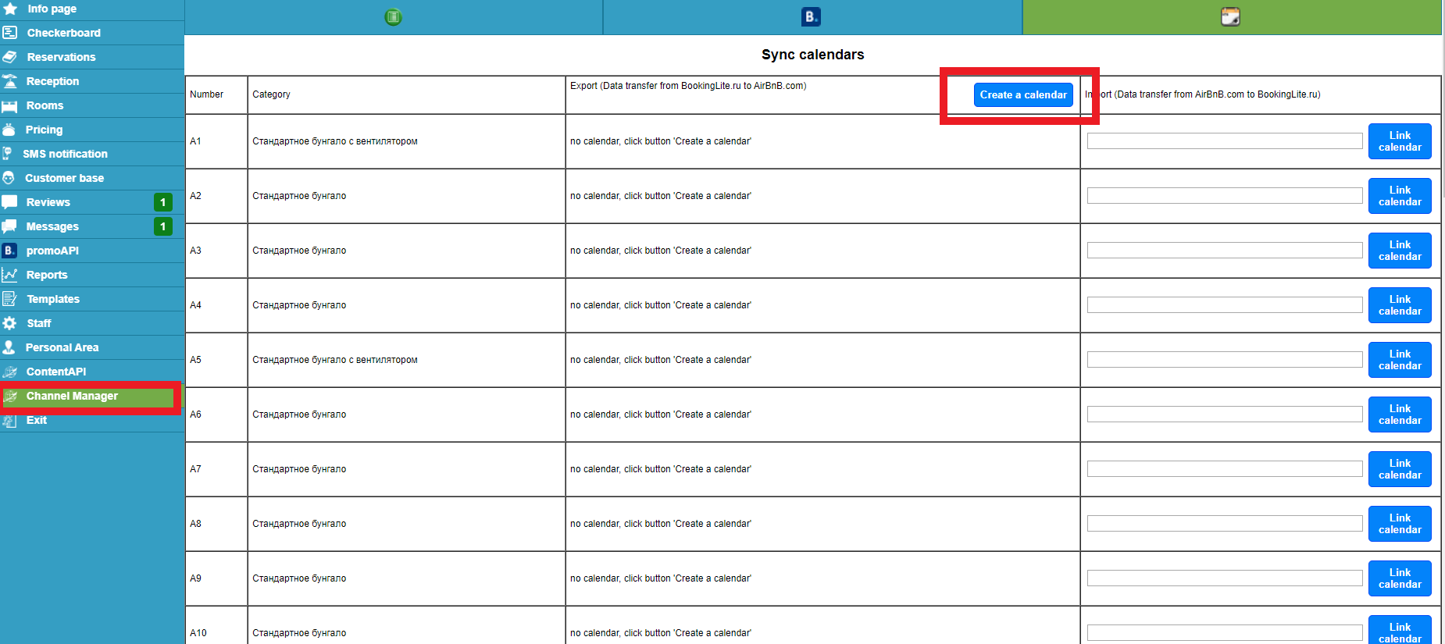Click the Sync calendars heading
The image size is (1445, 644).
(812, 55)
